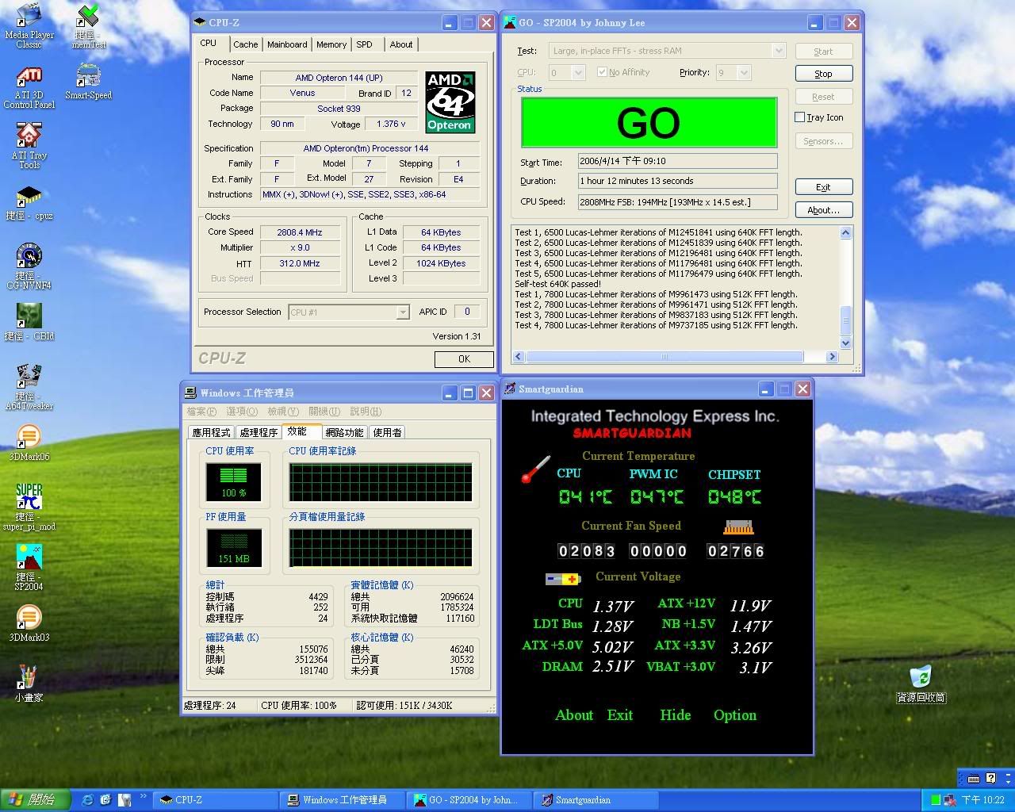Open the SP2004 shortcut icon
This screenshot has width=1015, height=812.
pyautogui.click(x=29, y=557)
